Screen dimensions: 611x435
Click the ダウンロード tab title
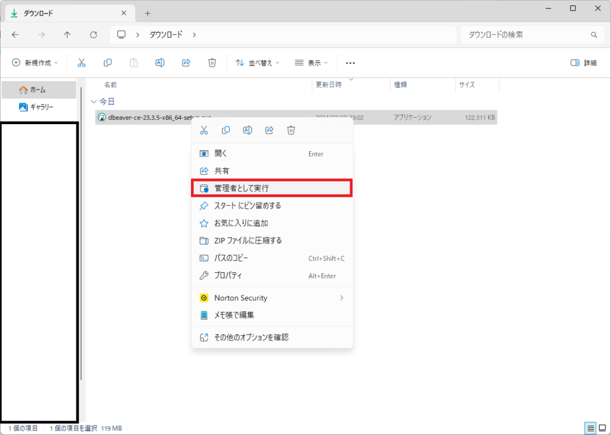(x=38, y=13)
